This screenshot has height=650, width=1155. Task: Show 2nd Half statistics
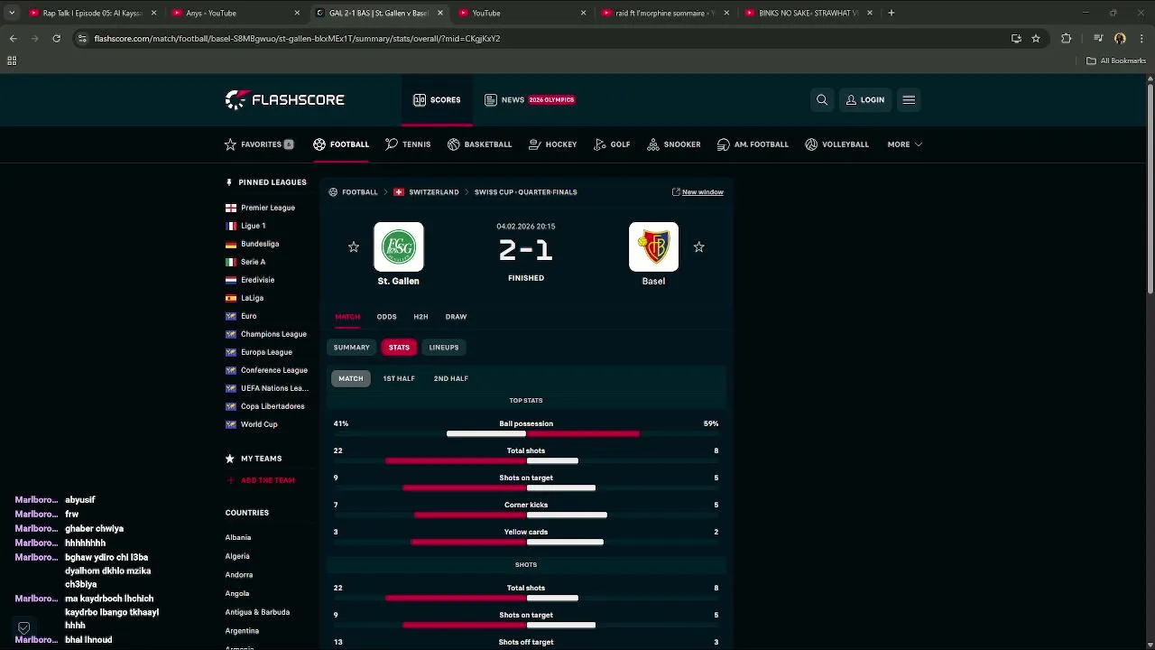point(451,378)
